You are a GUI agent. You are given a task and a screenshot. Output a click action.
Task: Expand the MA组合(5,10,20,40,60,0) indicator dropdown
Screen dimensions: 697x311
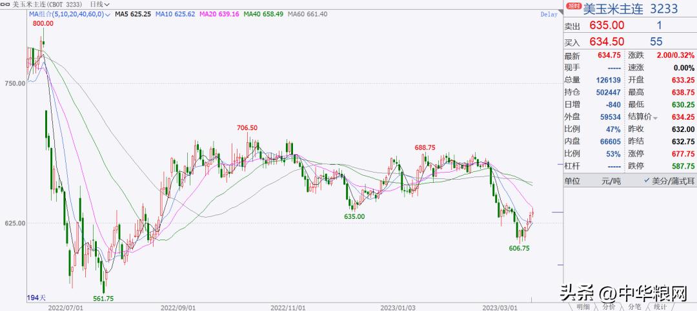tap(69, 14)
